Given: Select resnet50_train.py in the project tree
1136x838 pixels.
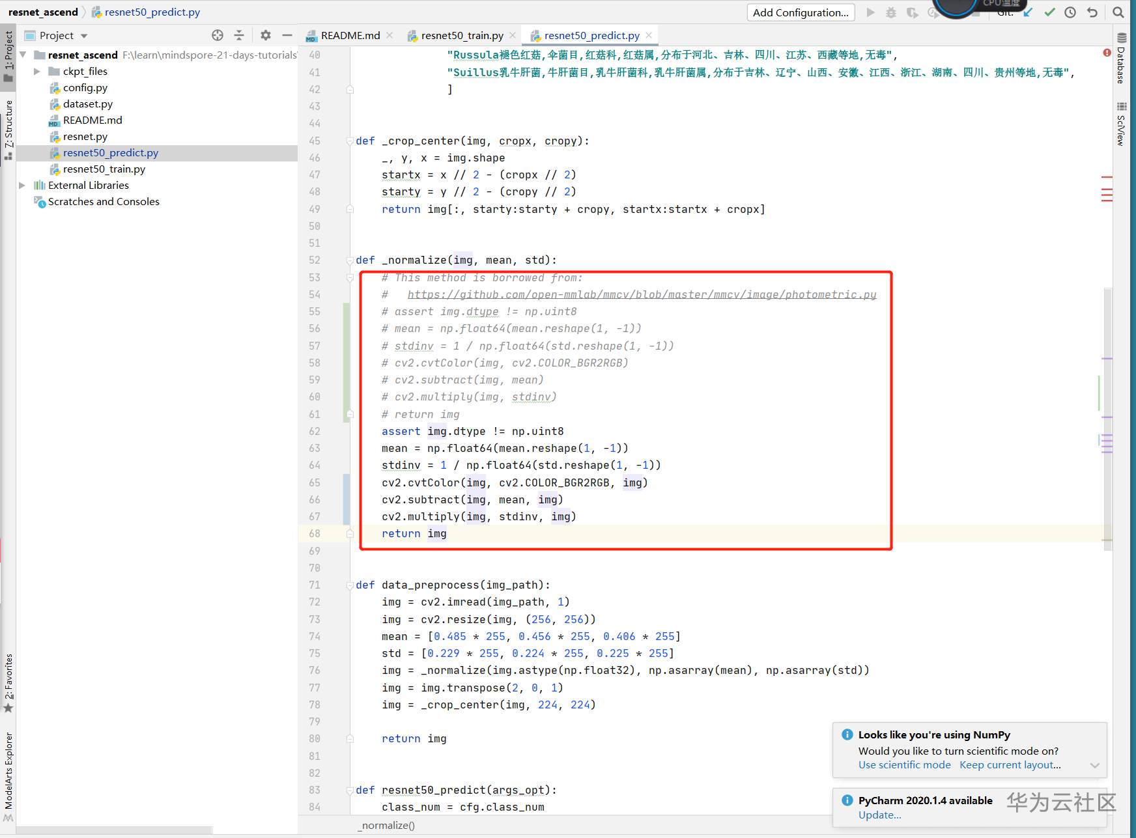Looking at the screenshot, I should click(x=104, y=169).
